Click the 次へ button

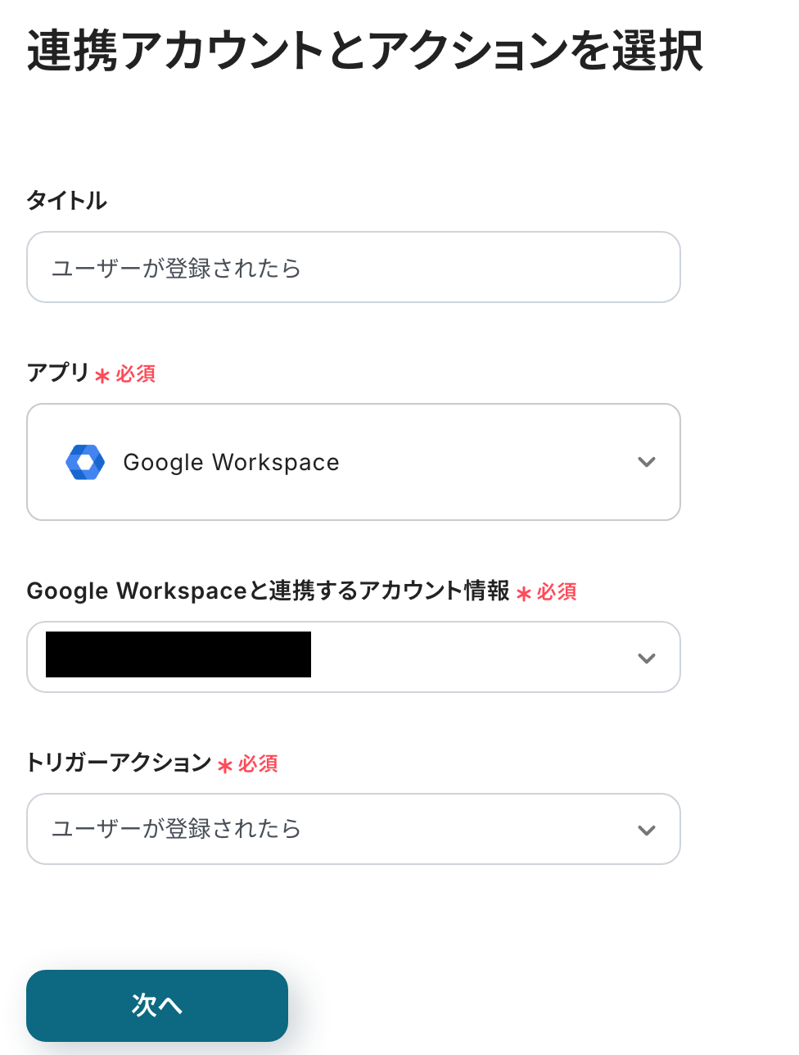coord(157,1005)
